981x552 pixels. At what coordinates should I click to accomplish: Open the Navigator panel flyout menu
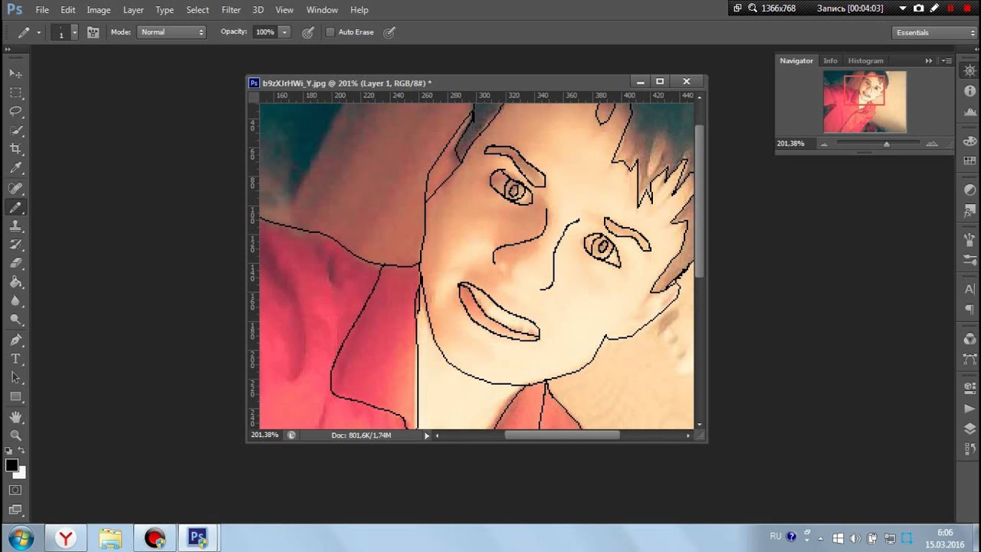tap(947, 61)
